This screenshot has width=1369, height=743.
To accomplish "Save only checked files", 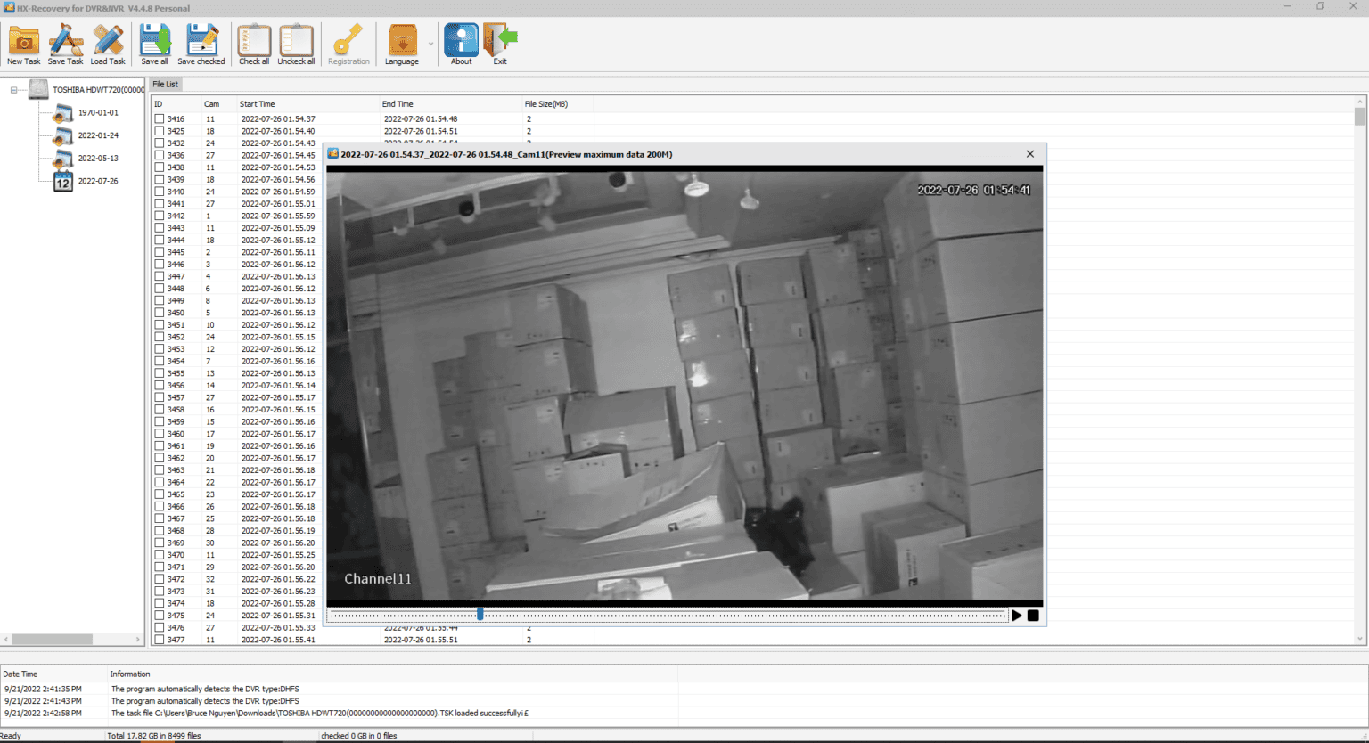I will (201, 43).
